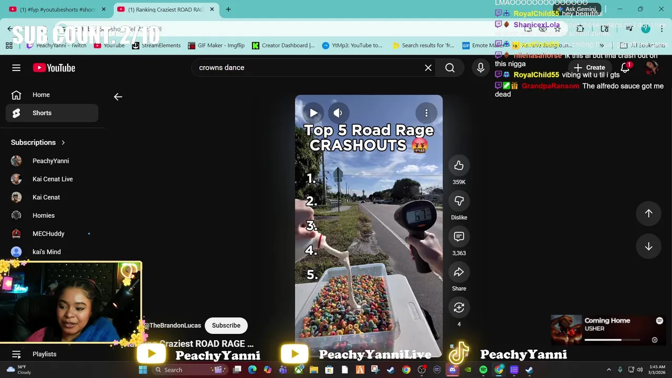Open the Windows Start menu
Viewport: 672px width, 378px height.
(143, 370)
